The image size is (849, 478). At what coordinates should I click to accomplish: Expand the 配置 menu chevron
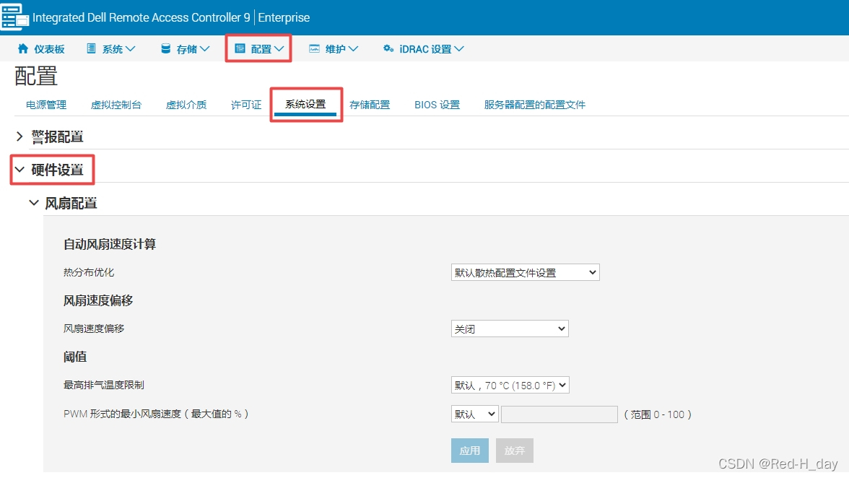[279, 48]
